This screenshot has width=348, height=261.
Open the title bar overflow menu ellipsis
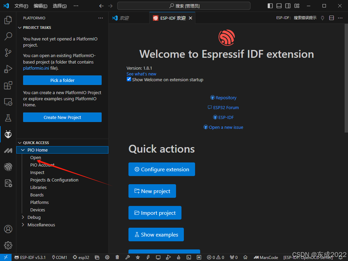(x=76, y=6)
